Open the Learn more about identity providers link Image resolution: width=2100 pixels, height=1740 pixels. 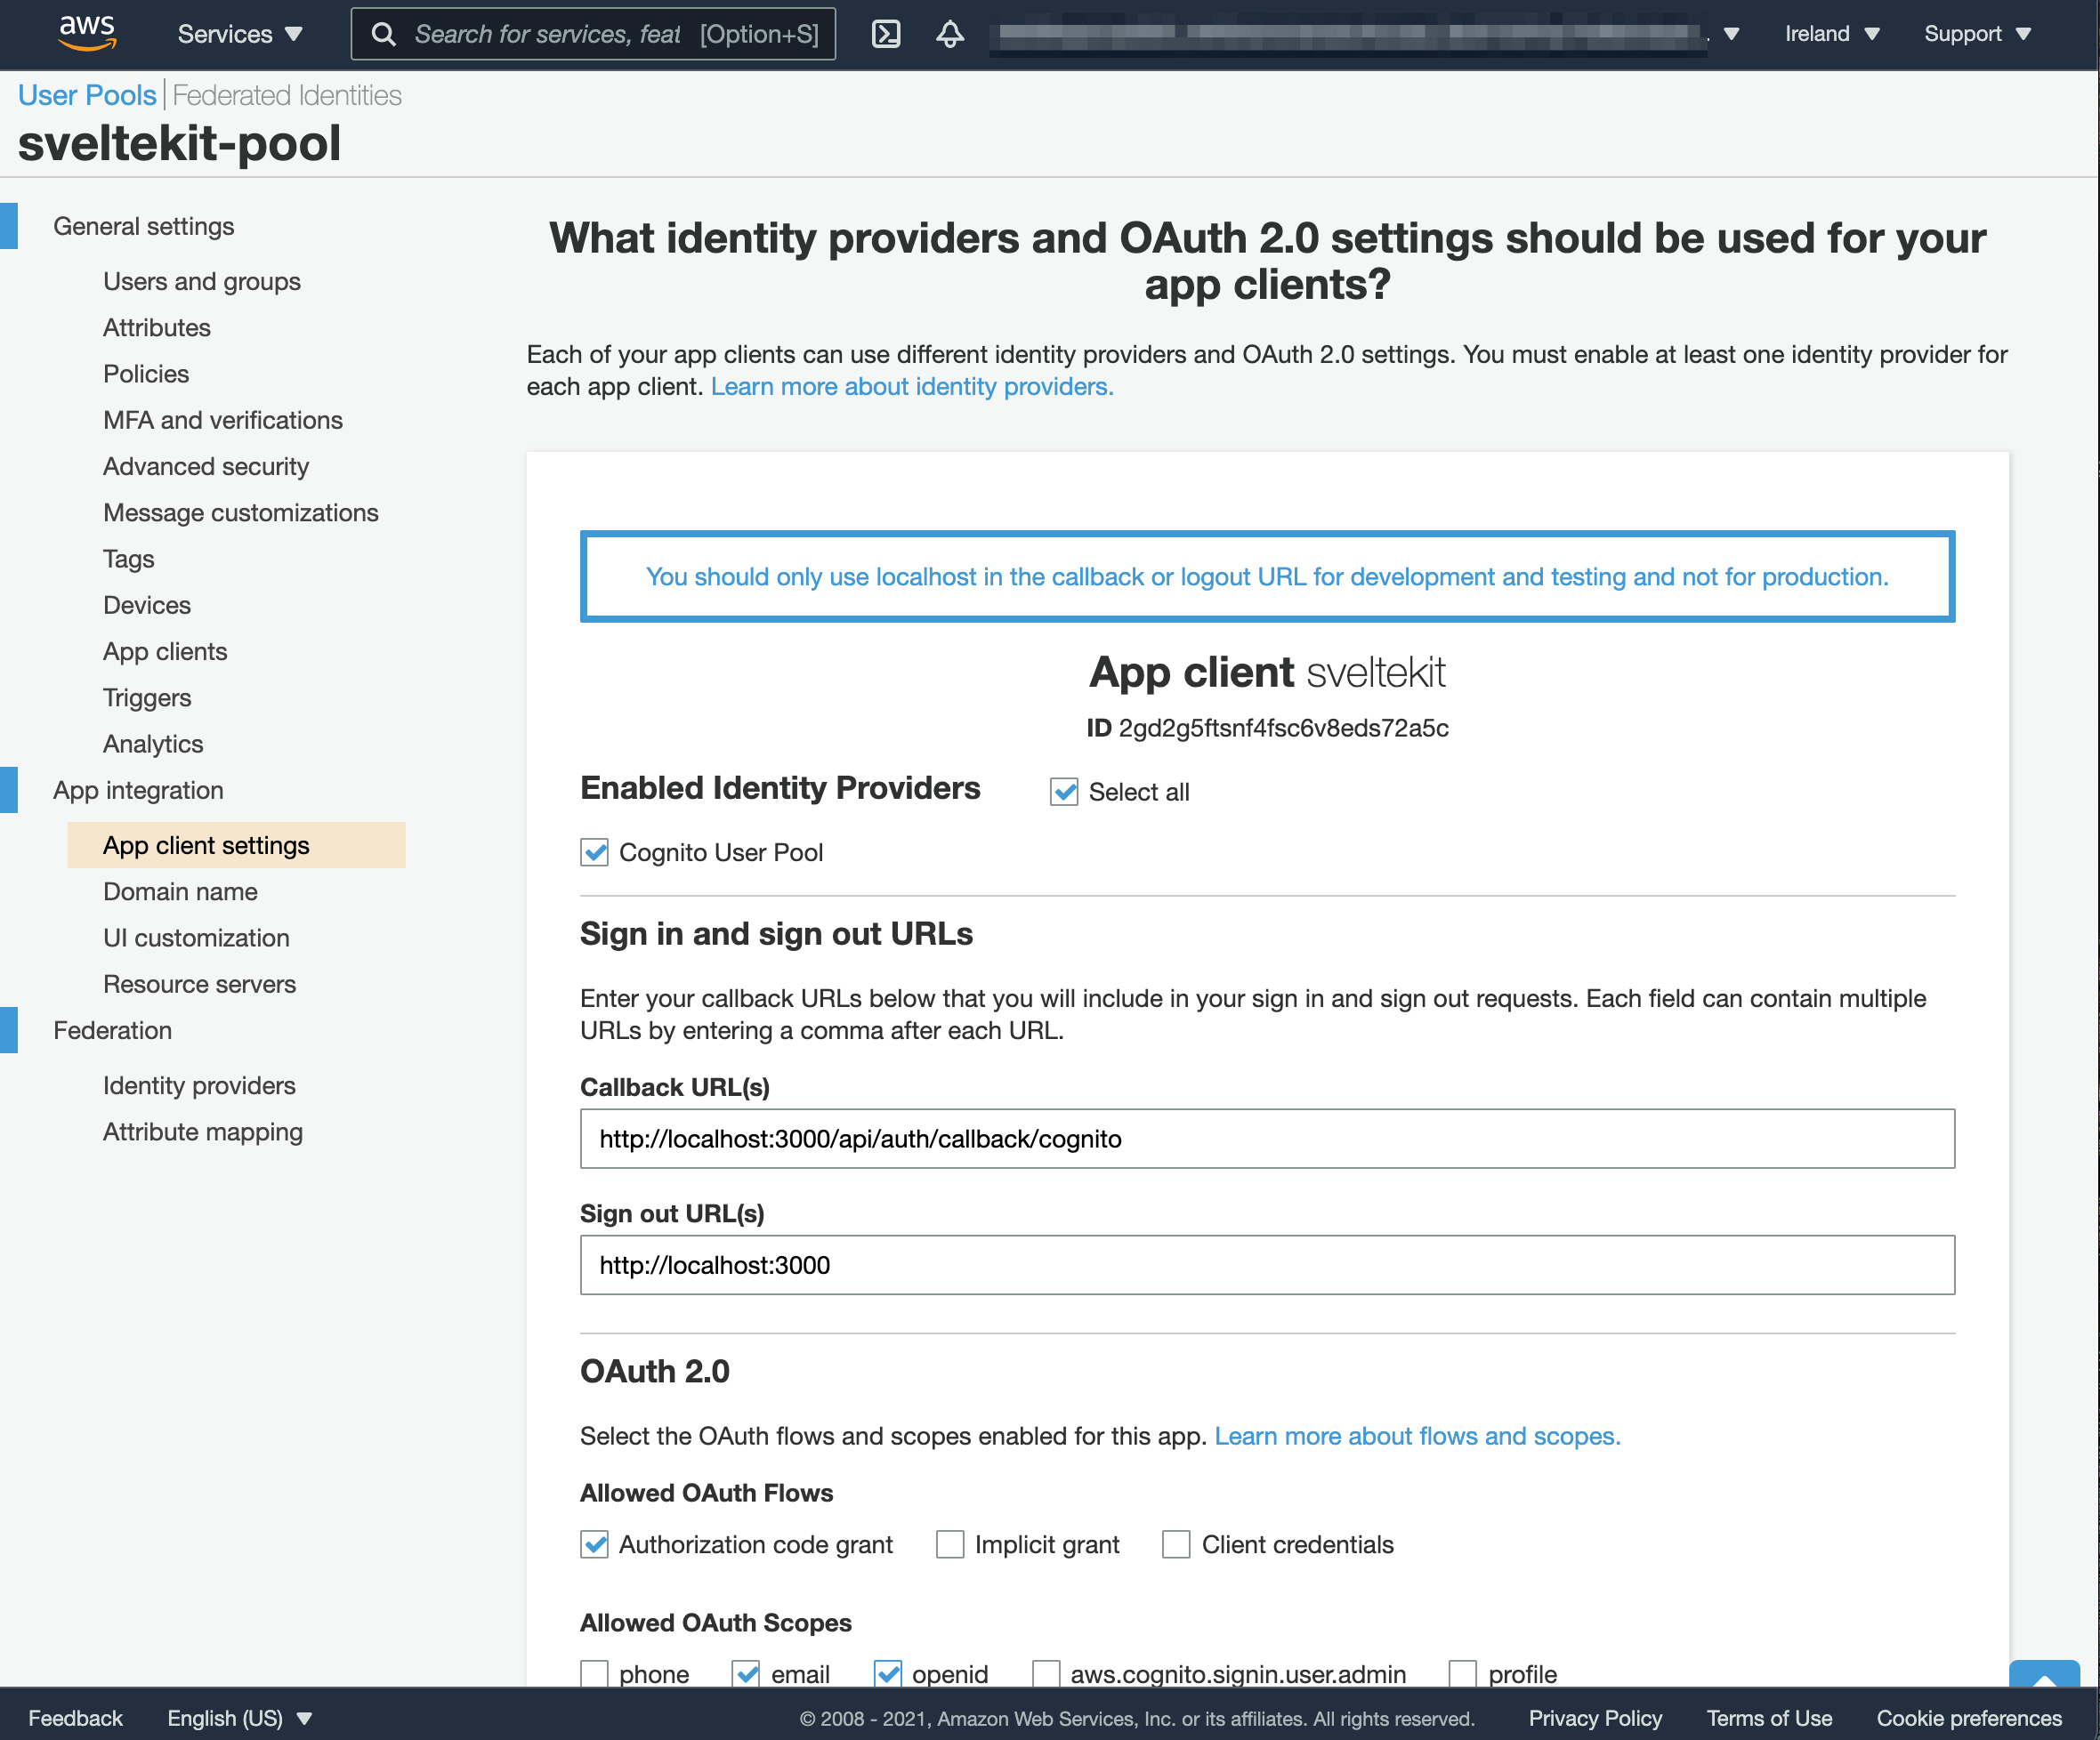[x=911, y=386]
